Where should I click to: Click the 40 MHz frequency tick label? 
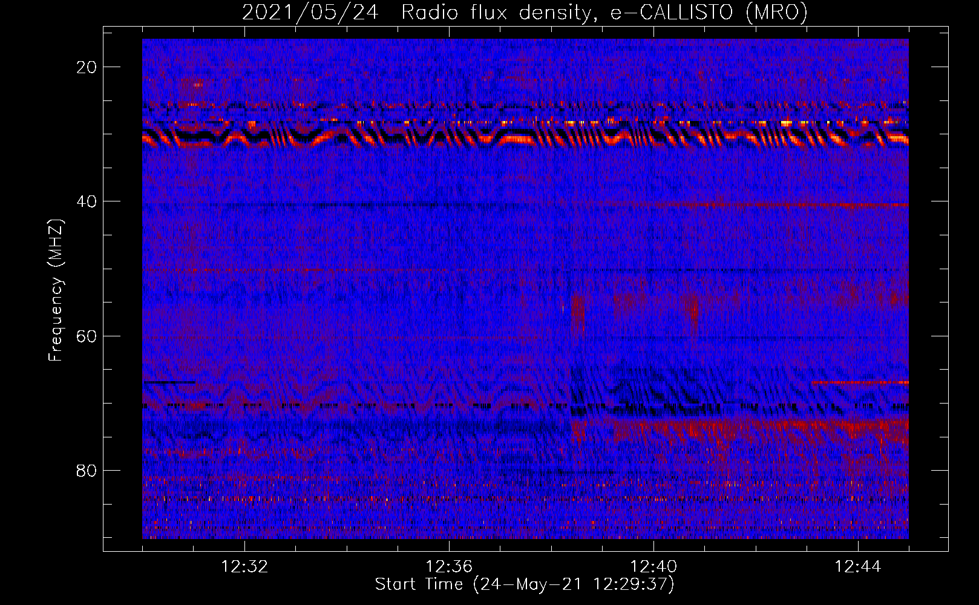87,201
